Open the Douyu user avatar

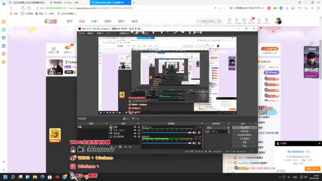coord(278,21)
